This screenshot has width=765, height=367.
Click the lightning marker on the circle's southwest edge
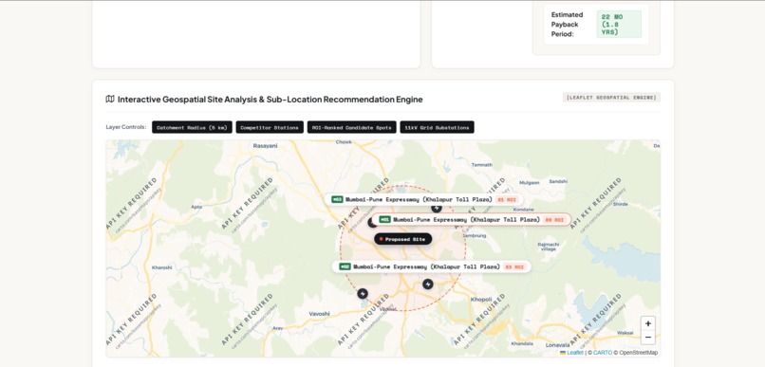point(363,293)
